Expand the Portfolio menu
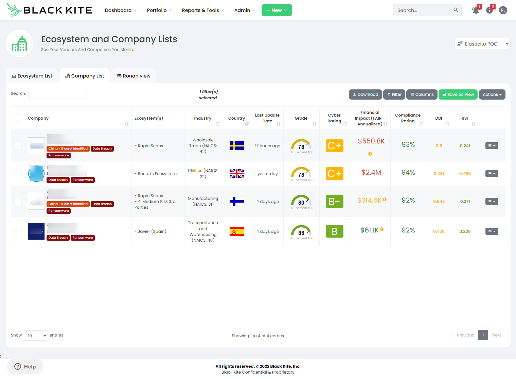This screenshot has width=516, height=379. tap(159, 10)
